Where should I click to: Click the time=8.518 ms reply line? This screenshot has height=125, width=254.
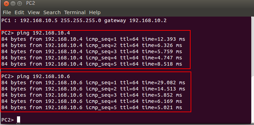(92, 64)
